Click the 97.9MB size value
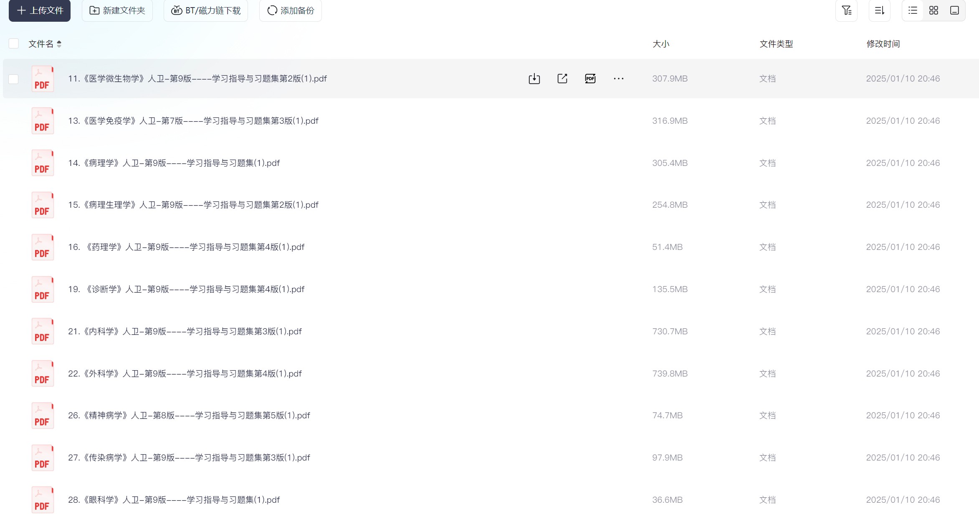 tap(667, 458)
